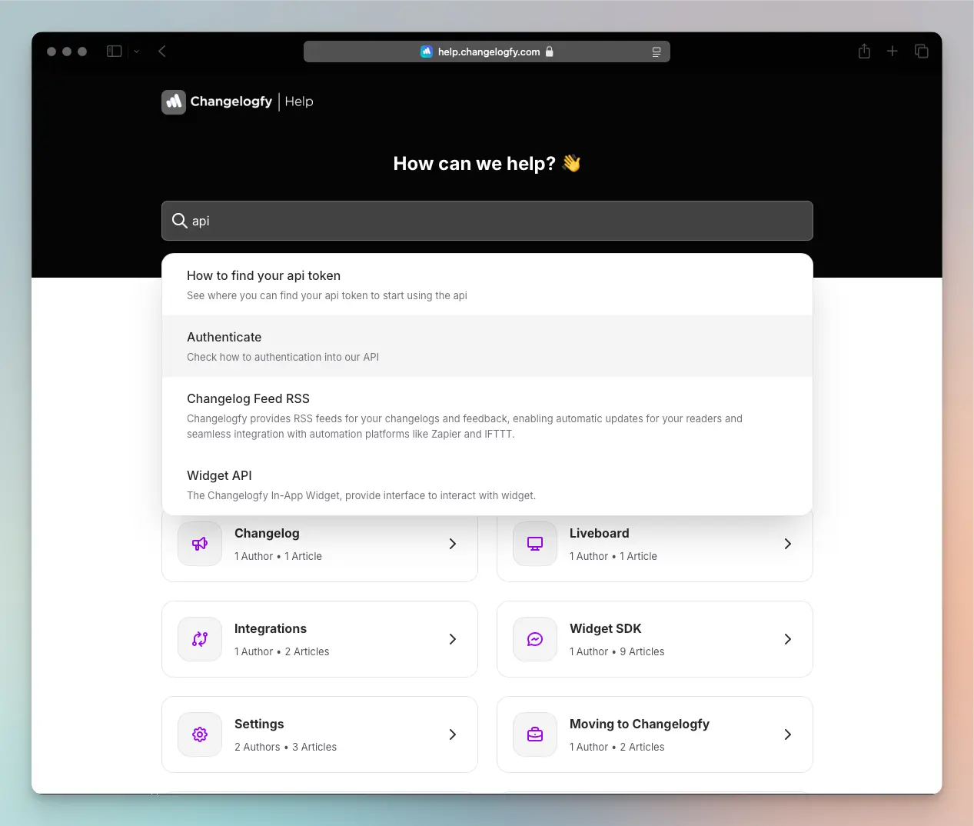The image size is (974, 826).
Task: Click the site favicon in address bar
Action: coord(427,52)
